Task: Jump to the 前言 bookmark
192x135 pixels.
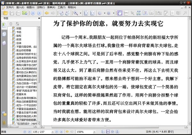Action: pos(19,39)
